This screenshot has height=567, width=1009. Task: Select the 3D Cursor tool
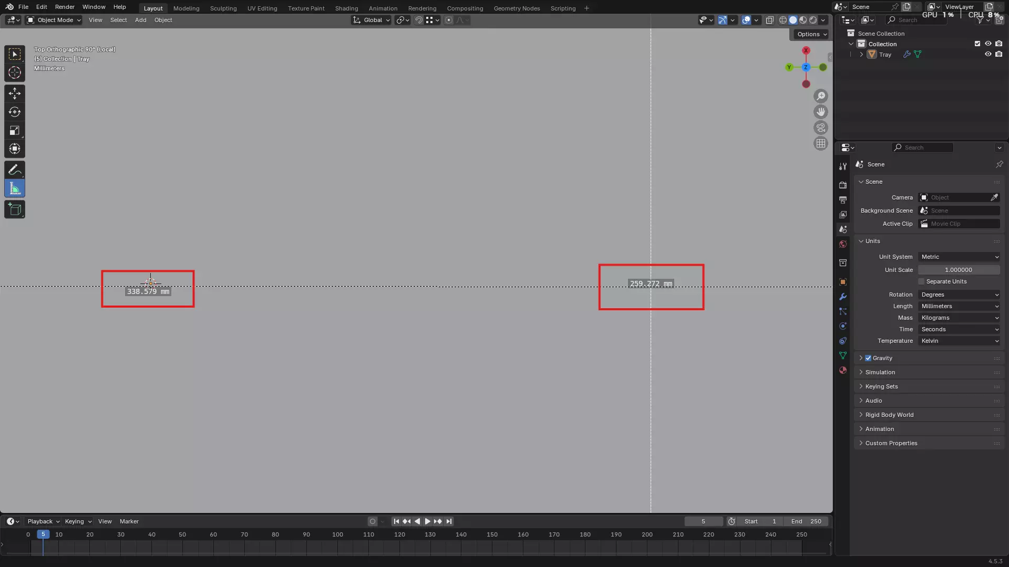(x=15, y=72)
